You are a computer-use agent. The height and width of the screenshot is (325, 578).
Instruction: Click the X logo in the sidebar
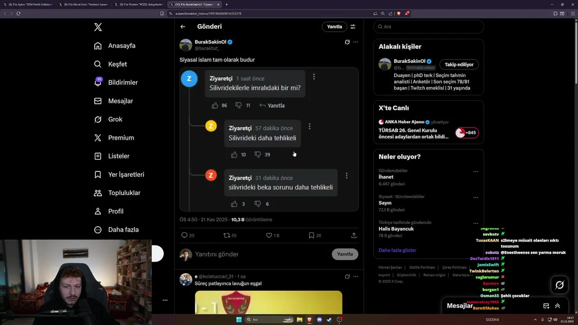point(98,27)
